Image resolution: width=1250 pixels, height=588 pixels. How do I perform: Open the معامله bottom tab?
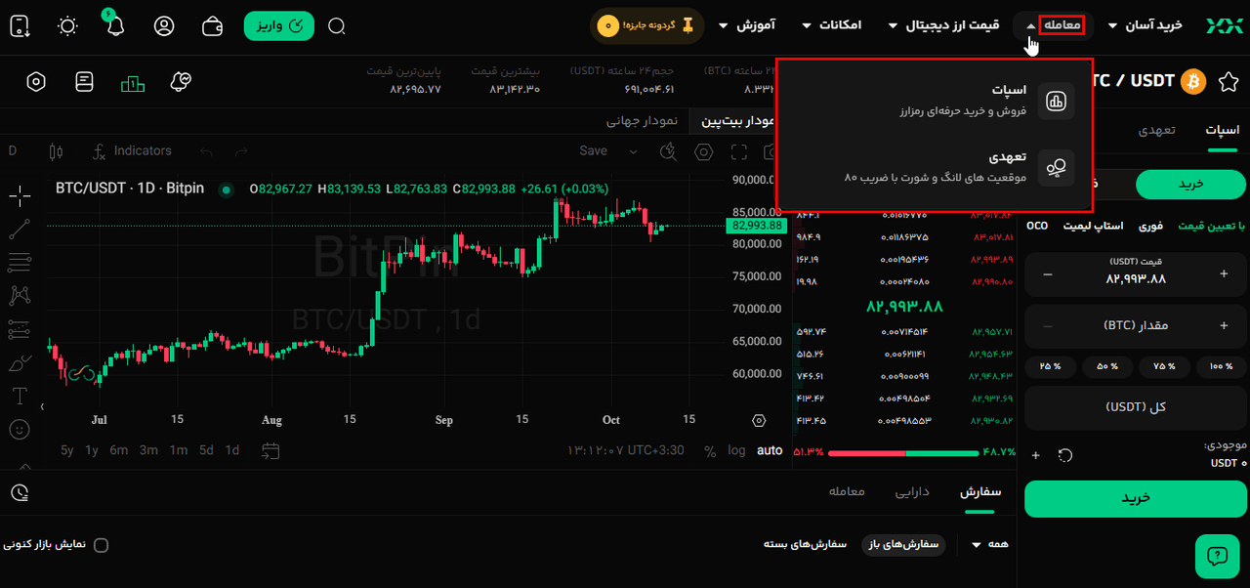click(847, 491)
